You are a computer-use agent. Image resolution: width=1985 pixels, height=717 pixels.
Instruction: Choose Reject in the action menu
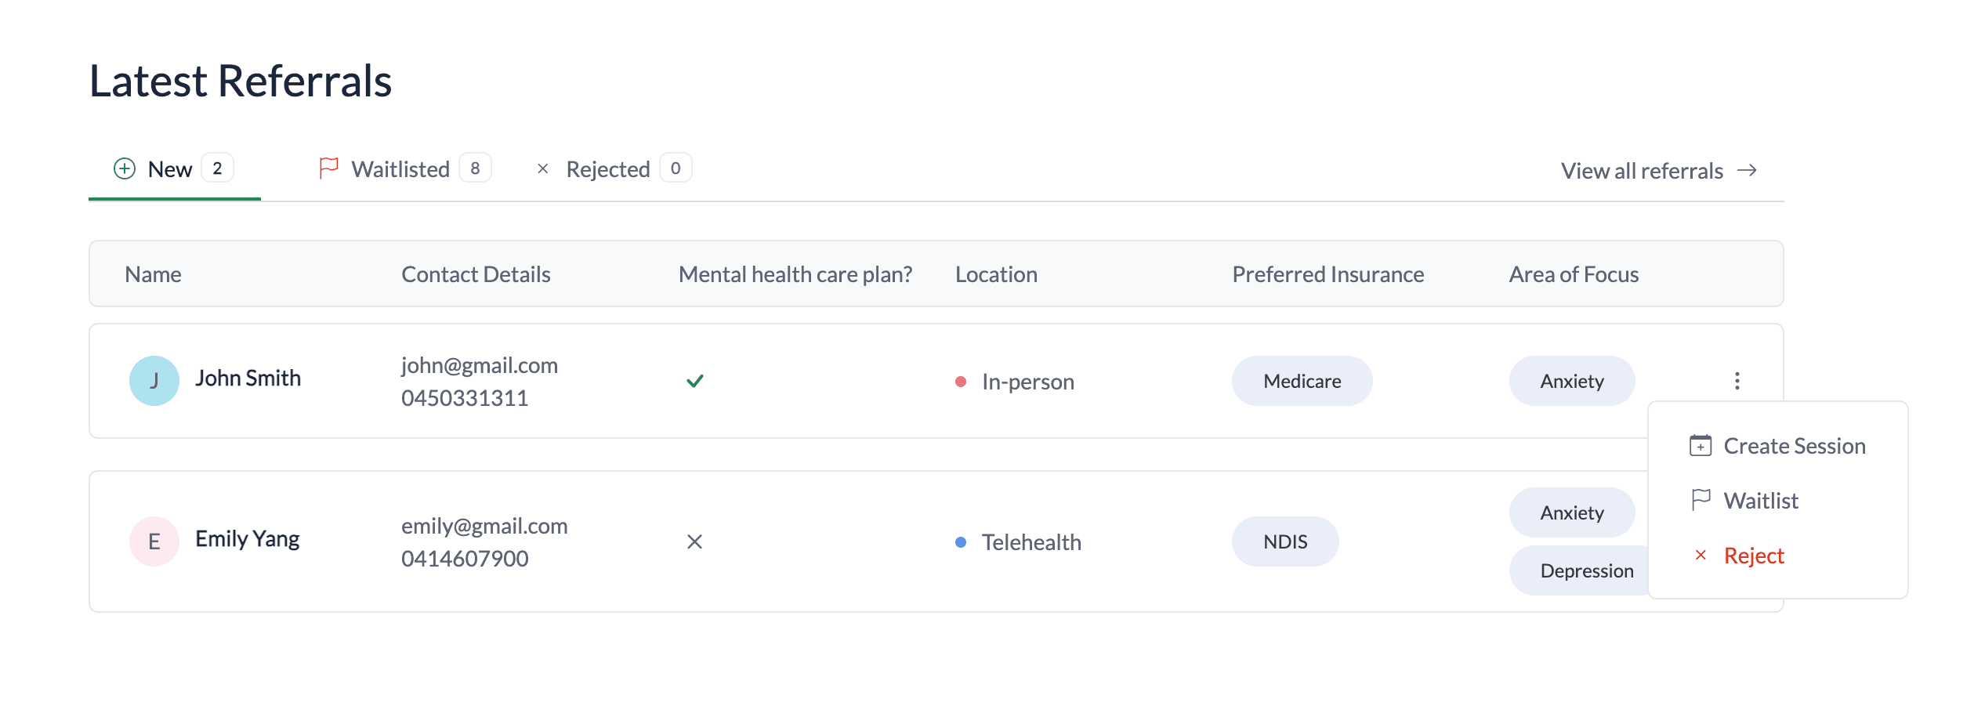1754,556
